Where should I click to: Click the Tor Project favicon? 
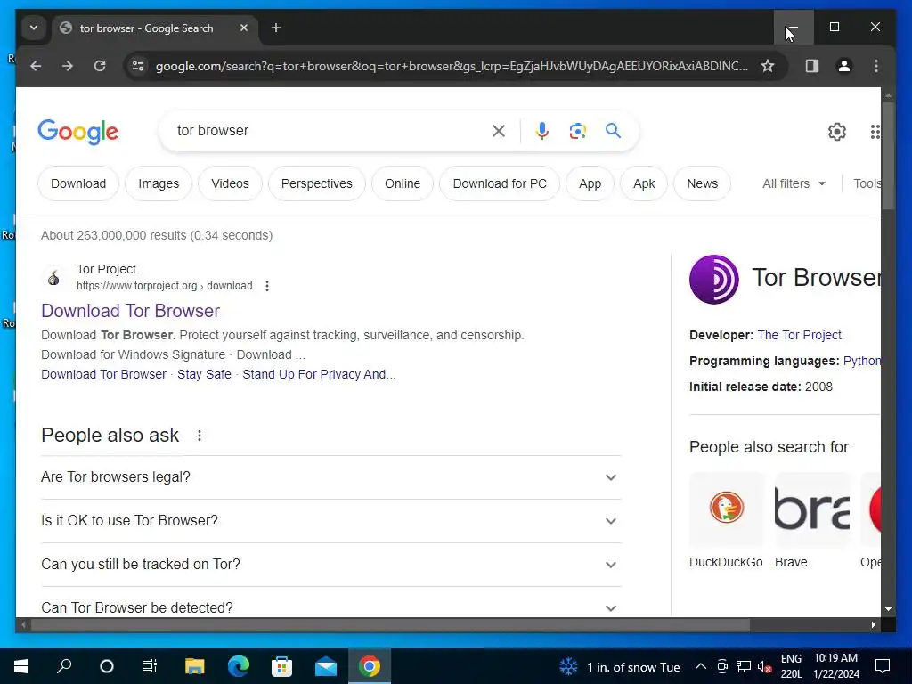coord(53,278)
